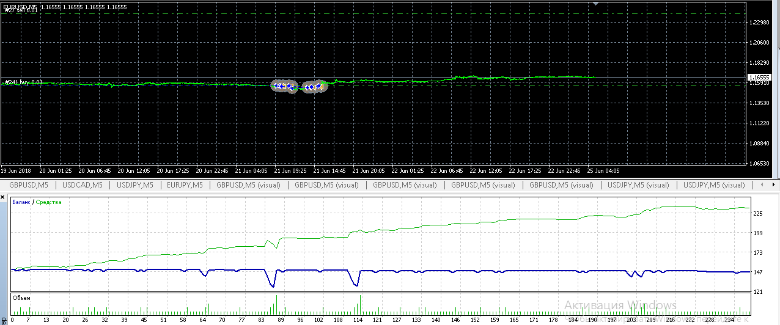Select the last GBPUSD,M5 (visual) tab
780x325 pixels.
click(x=562, y=184)
